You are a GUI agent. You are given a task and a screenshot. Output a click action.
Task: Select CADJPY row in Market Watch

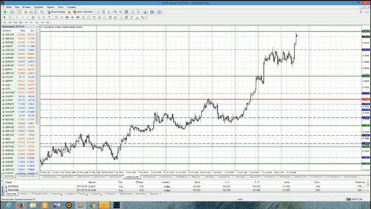click(x=19, y=77)
